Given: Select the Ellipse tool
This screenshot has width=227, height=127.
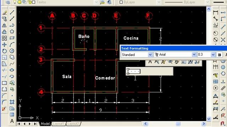Looking at the screenshot, I should pos(12,70).
